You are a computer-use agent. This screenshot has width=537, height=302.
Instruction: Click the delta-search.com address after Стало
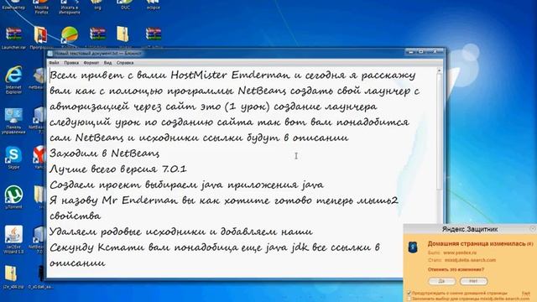click(470, 260)
